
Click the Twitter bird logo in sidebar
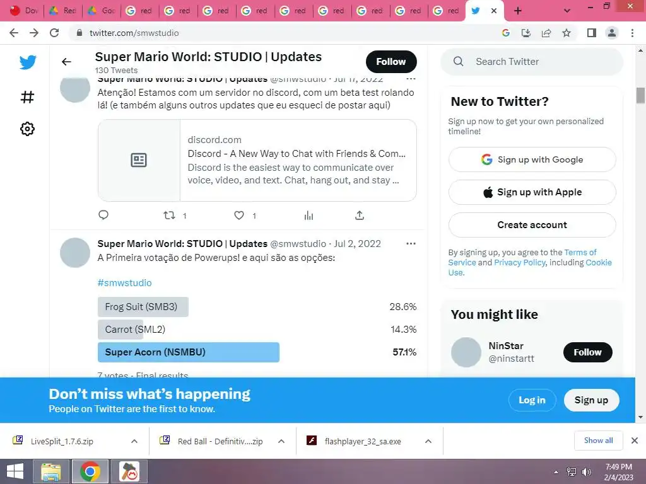(x=28, y=62)
